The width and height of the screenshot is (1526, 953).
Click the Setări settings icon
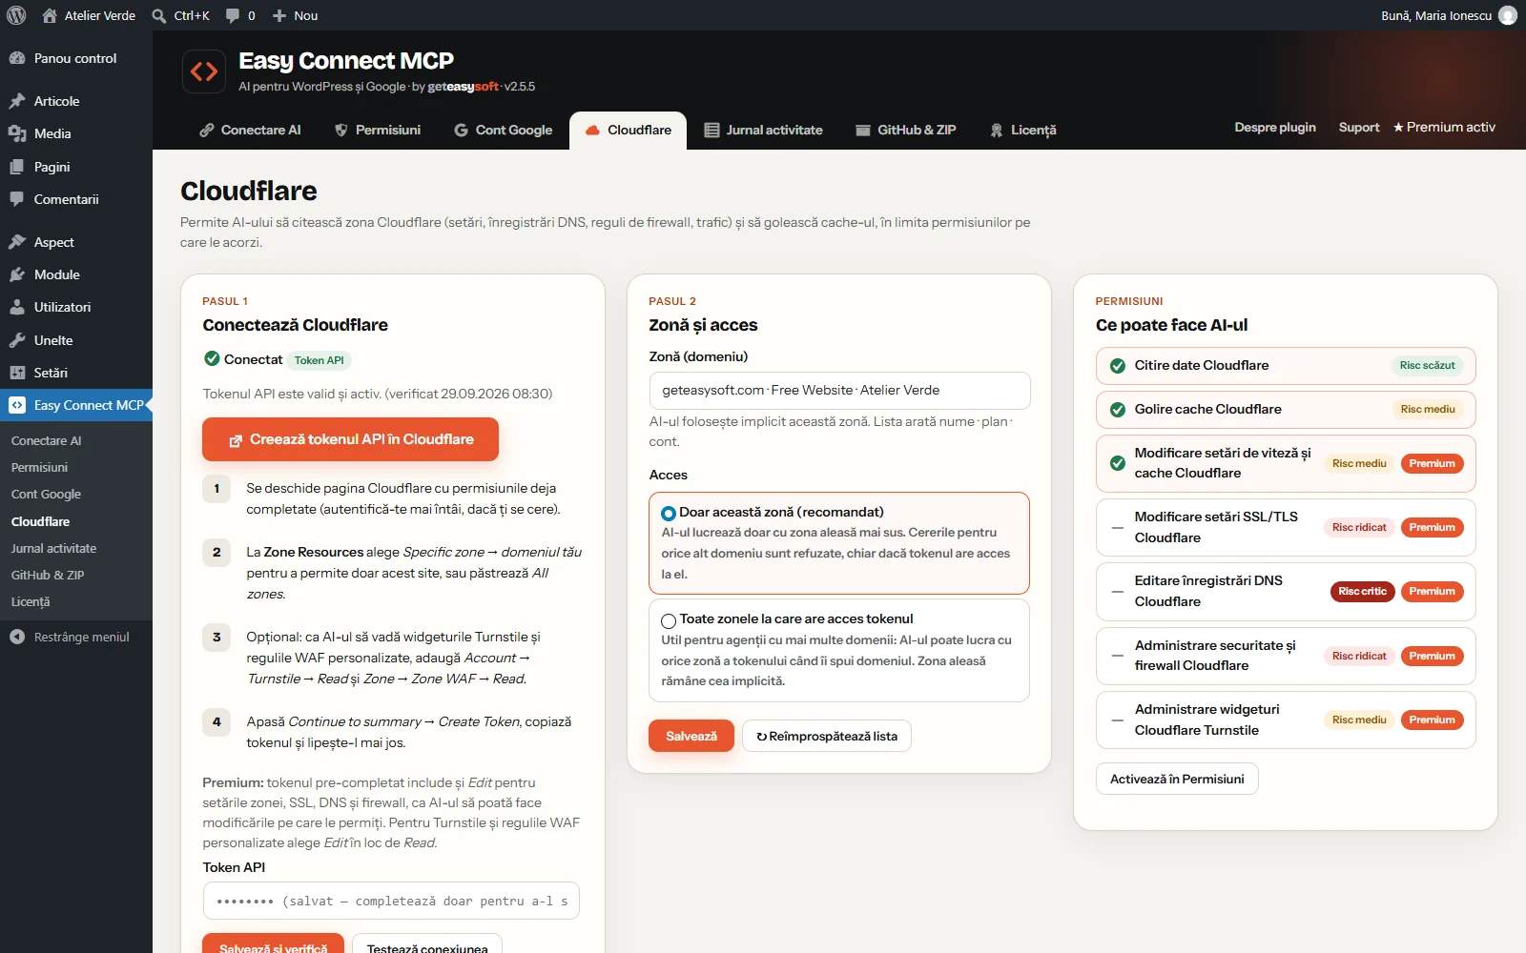click(x=17, y=373)
